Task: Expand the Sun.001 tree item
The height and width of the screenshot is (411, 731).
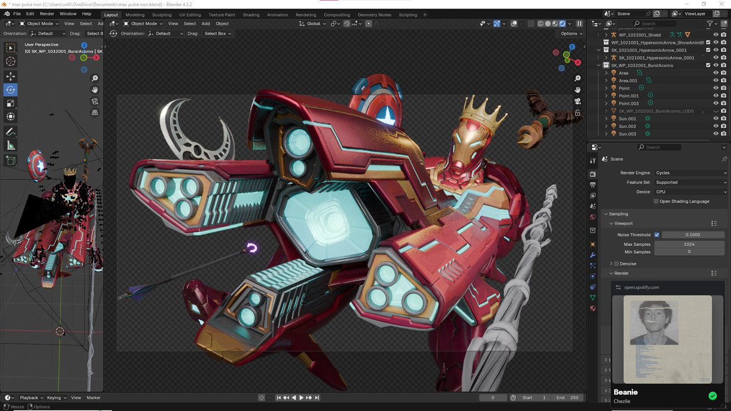Action: [x=606, y=119]
